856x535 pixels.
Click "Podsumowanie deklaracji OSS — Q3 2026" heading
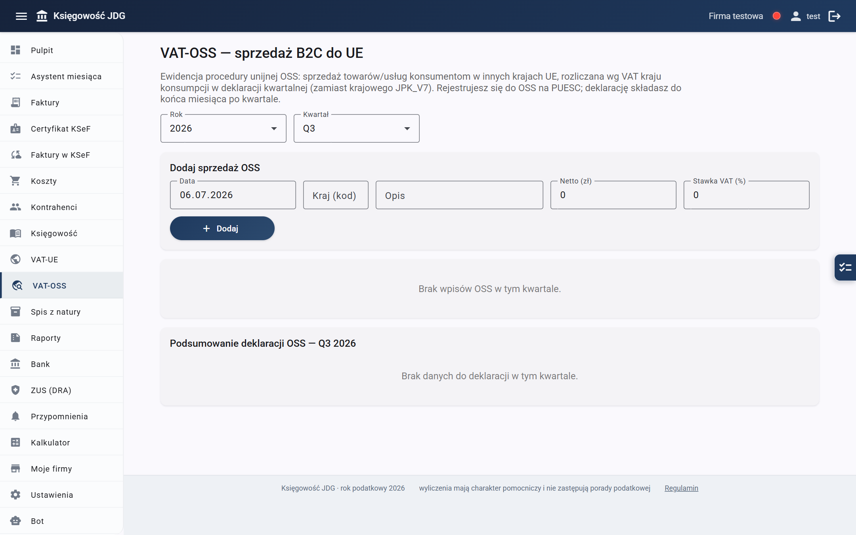(263, 343)
